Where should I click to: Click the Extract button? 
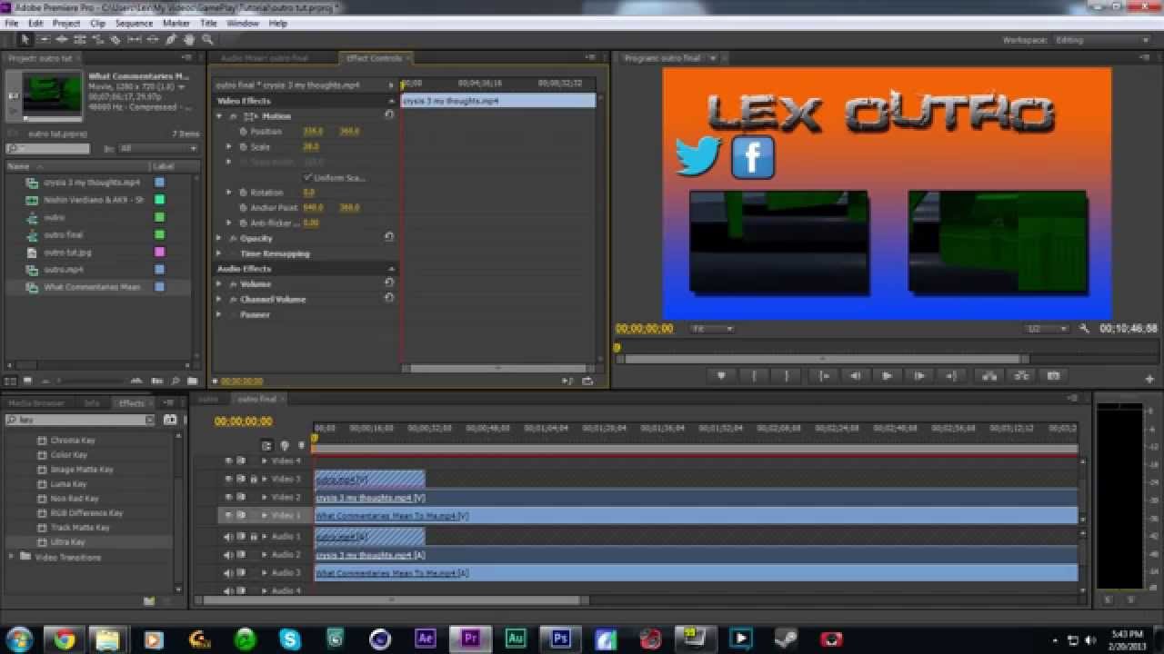coord(1020,375)
